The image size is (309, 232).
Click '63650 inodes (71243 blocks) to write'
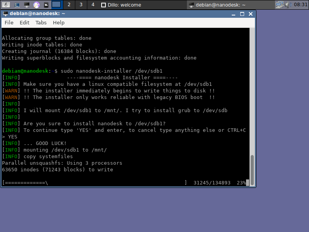click(58, 169)
